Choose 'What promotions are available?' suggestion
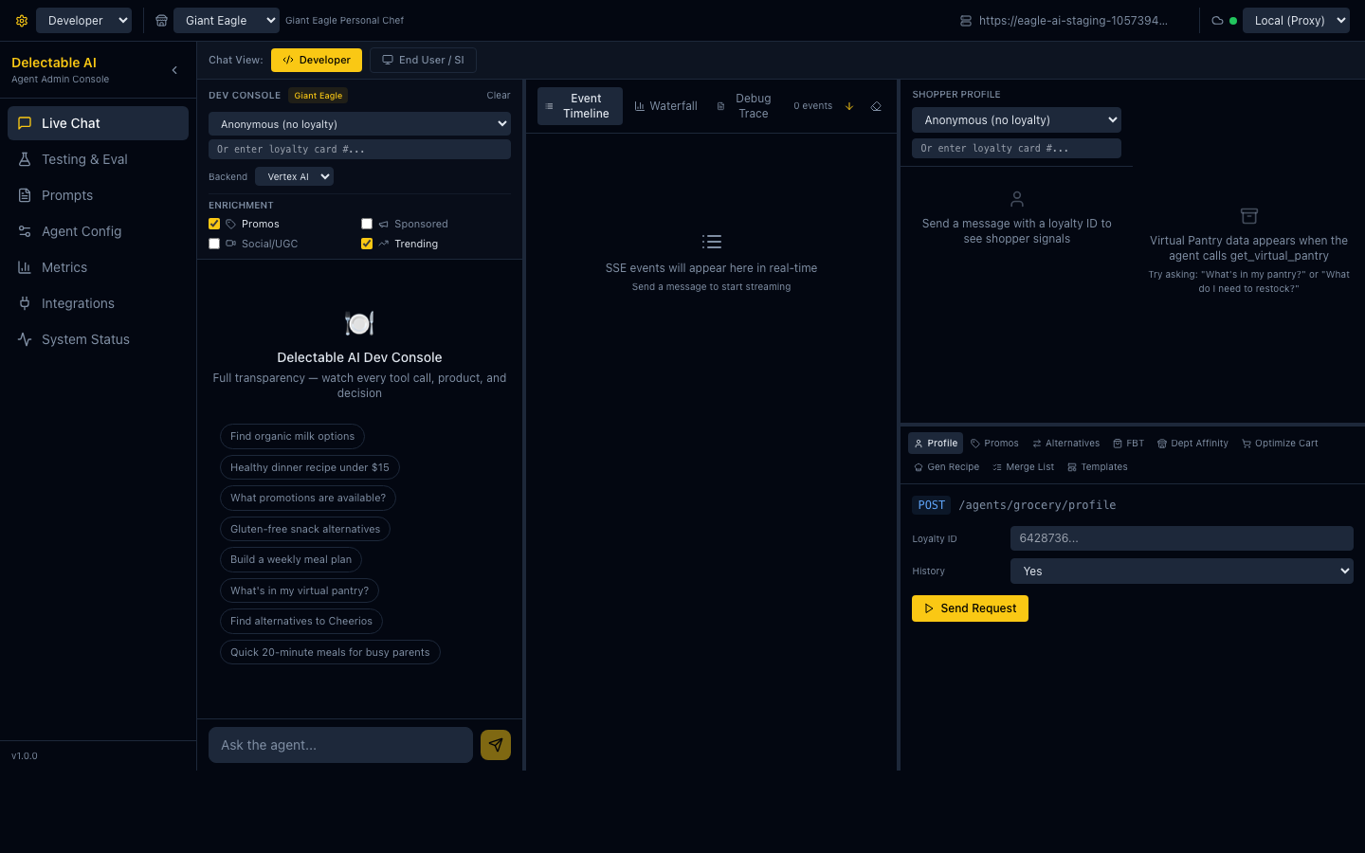 coord(308,499)
